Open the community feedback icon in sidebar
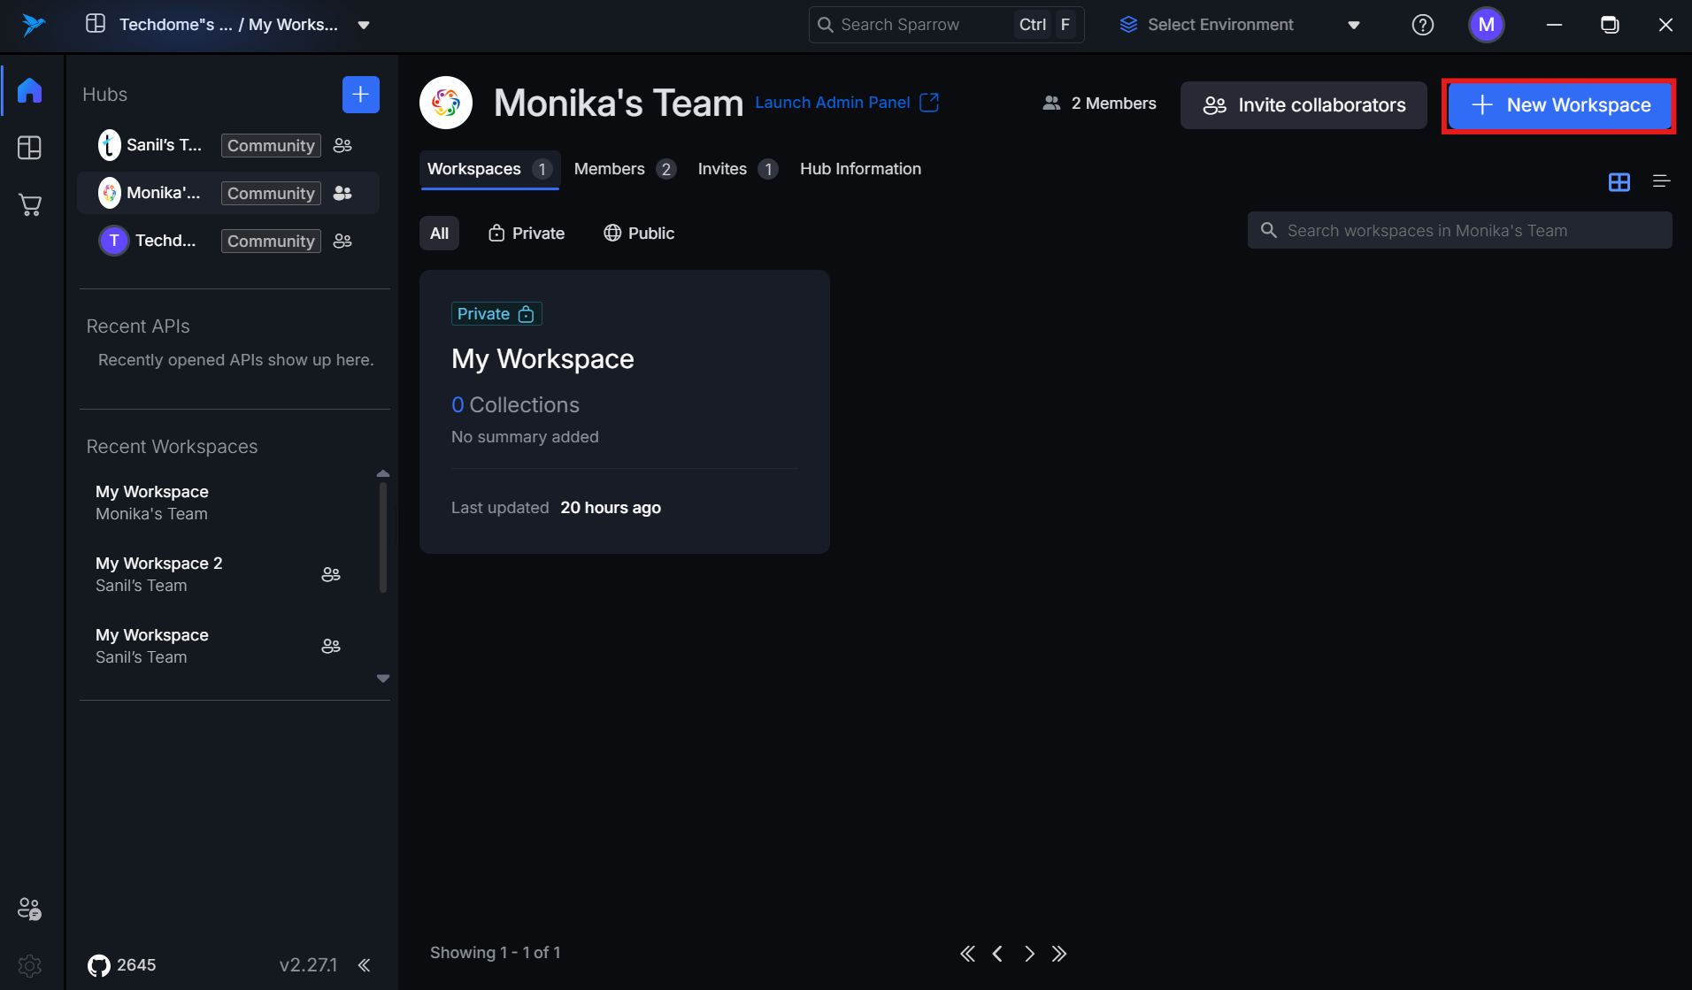 [30, 909]
